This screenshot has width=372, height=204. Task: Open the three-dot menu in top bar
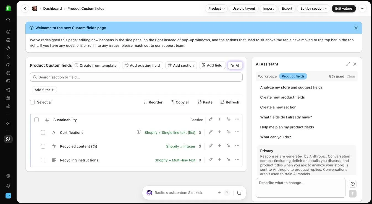coord(363,9)
